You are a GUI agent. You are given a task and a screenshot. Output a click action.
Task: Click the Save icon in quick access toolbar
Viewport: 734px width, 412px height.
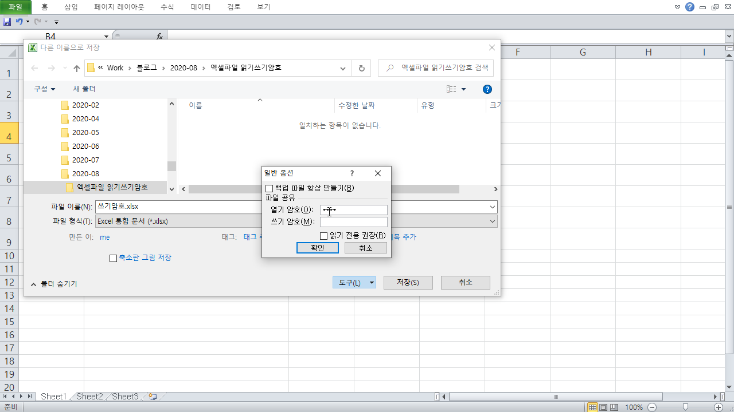pyautogui.click(x=7, y=21)
